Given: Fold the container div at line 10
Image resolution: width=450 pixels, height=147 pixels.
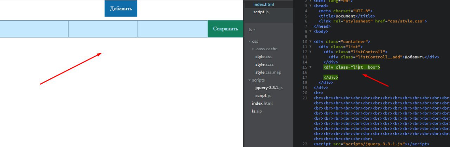Looking at the screenshot, I should 310,42.
